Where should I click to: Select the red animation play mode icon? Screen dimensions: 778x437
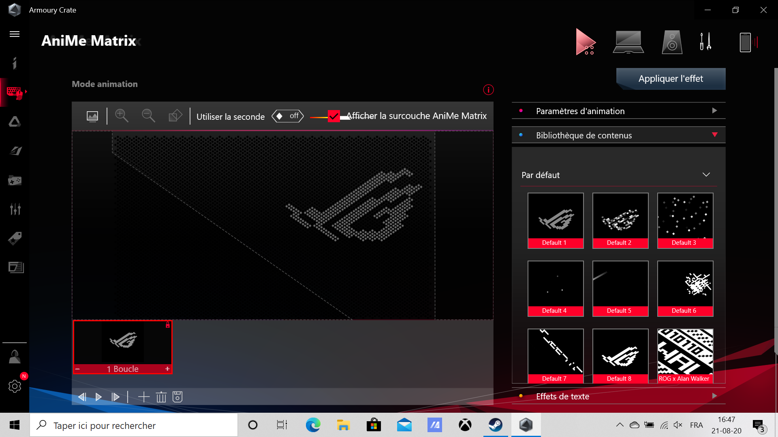586,42
